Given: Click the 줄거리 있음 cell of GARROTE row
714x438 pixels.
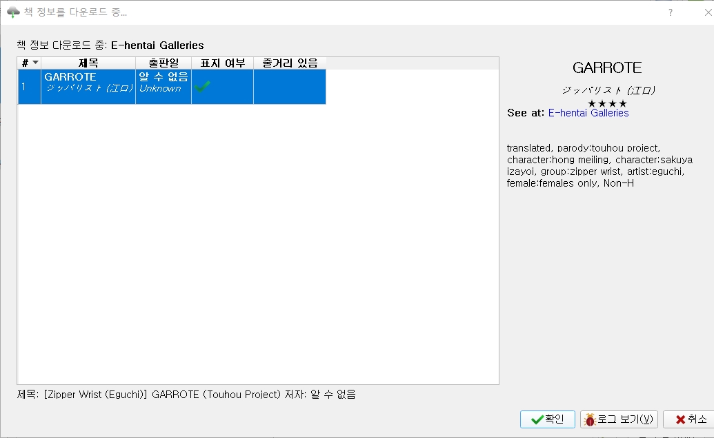Looking at the screenshot, I should [290, 86].
